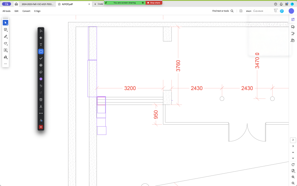The height and width of the screenshot is (186, 297).
Task: Open the purple annotation color picker
Action: pyautogui.click(x=41, y=79)
